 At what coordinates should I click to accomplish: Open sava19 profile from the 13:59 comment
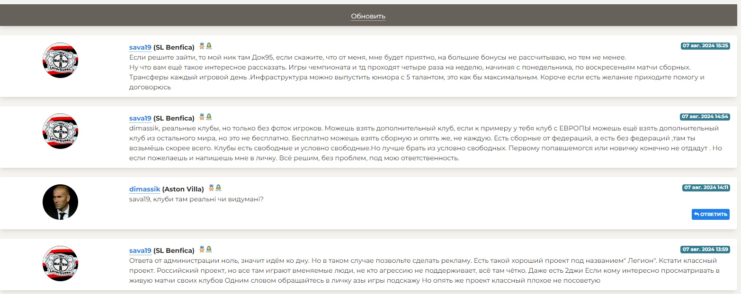140,251
